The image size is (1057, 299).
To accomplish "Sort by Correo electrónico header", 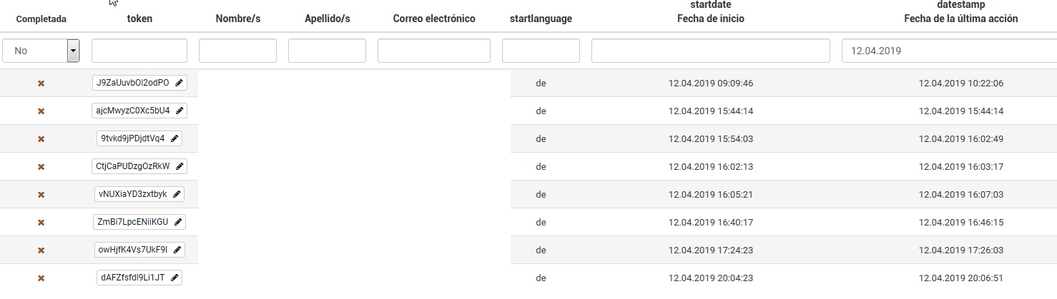I will (434, 19).
